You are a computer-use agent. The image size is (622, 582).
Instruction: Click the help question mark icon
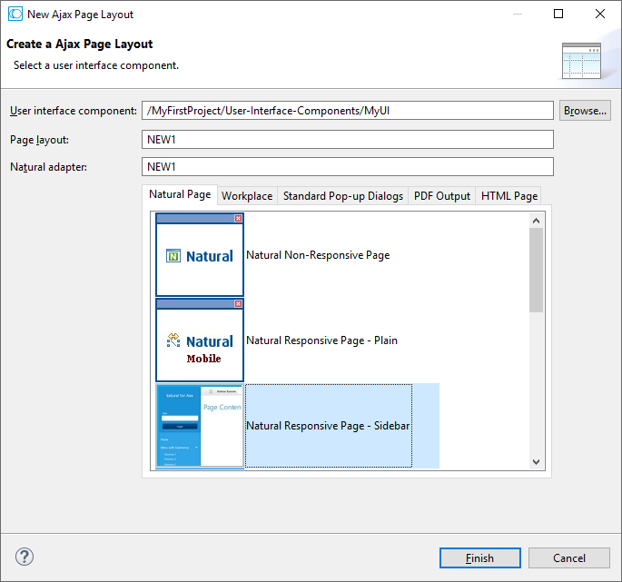[x=25, y=557]
